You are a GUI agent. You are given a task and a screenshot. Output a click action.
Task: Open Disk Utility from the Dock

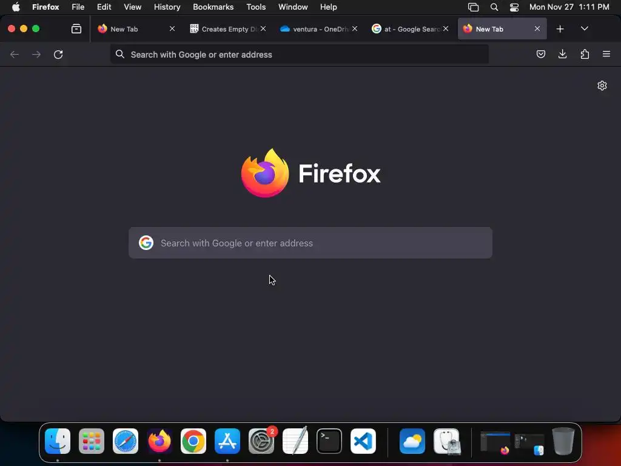446,441
